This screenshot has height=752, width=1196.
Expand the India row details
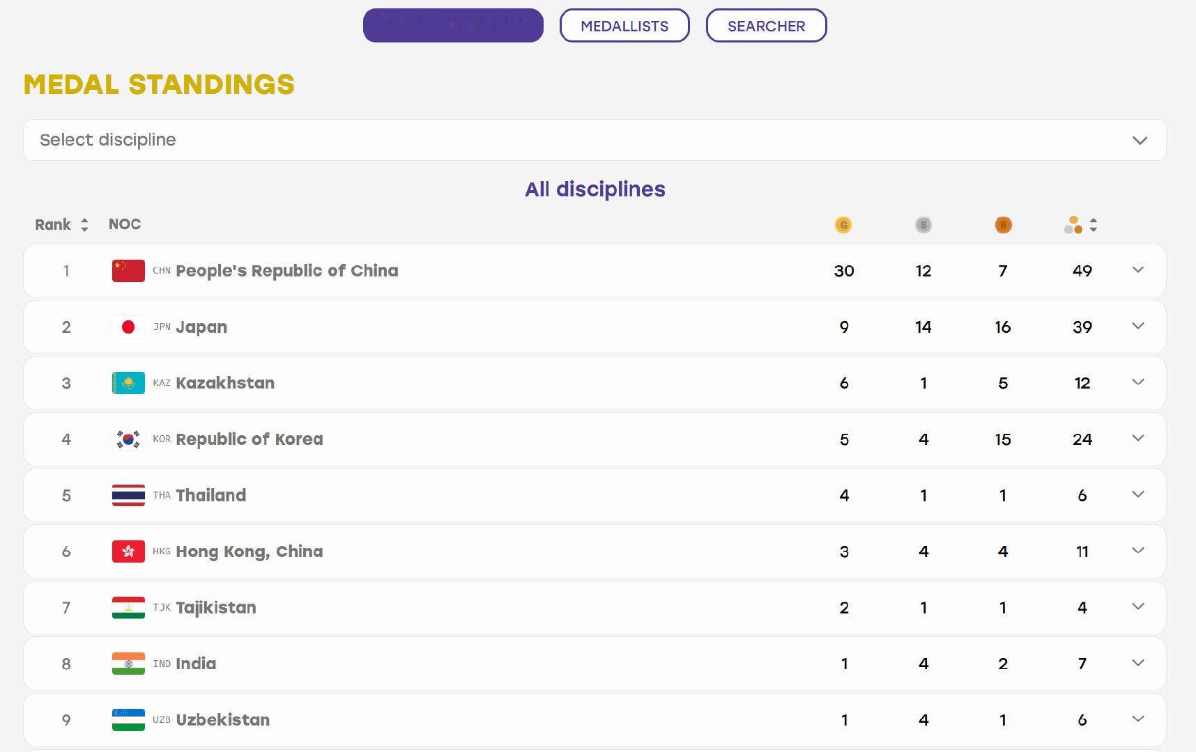pos(1138,663)
